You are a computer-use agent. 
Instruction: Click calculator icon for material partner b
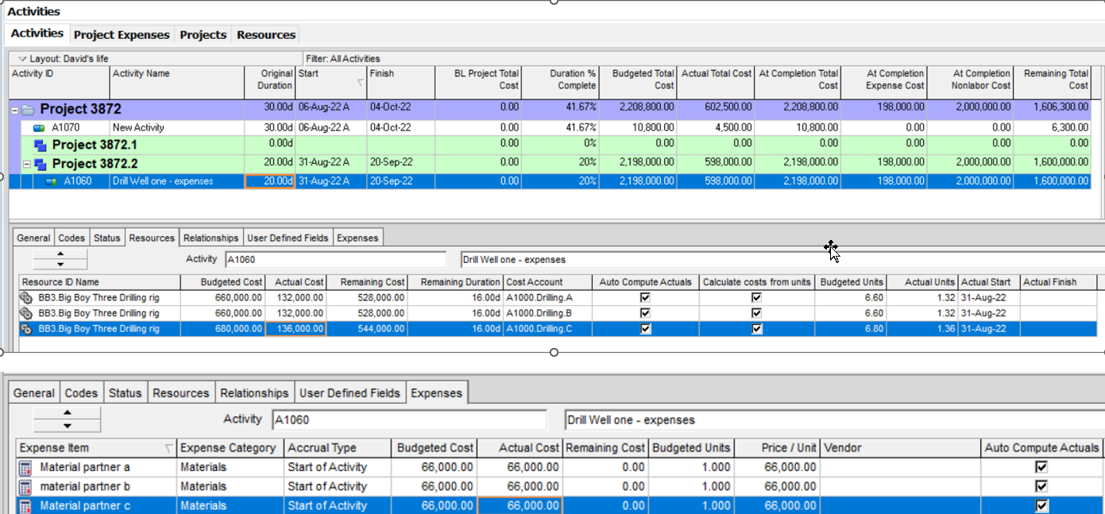point(25,486)
